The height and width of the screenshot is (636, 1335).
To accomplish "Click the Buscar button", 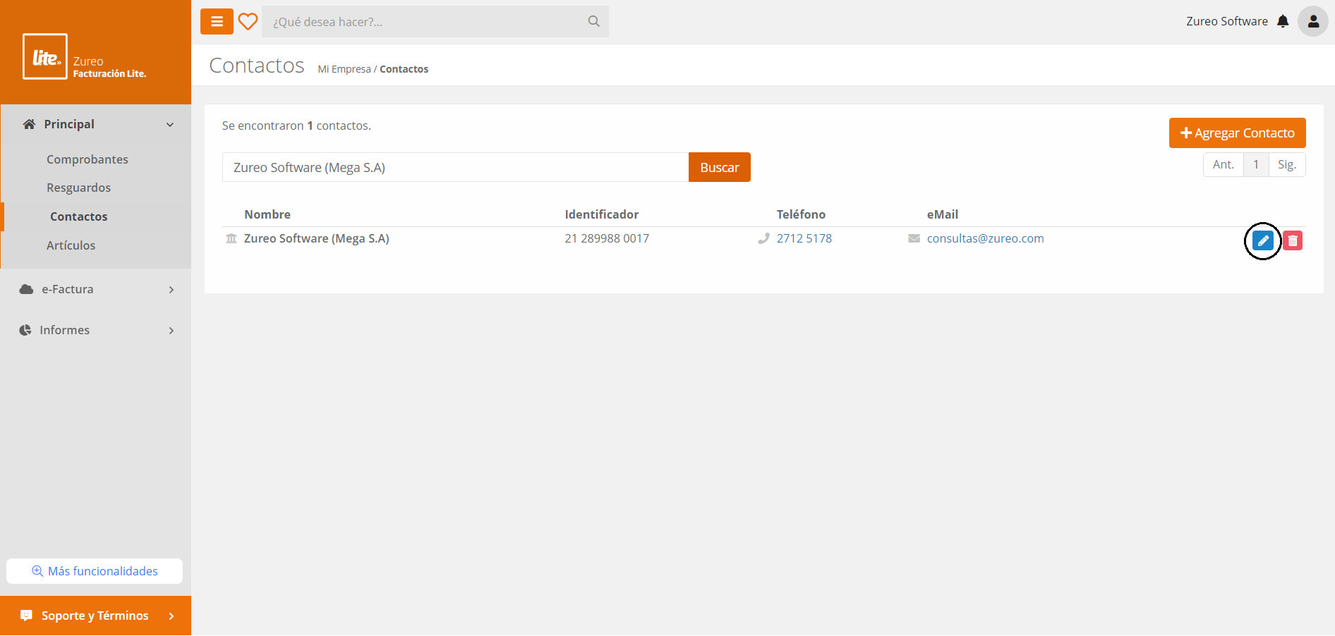I will click(719, 167).
